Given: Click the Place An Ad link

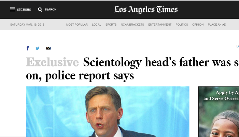Looking at the screenshot, I should (217, 25).
